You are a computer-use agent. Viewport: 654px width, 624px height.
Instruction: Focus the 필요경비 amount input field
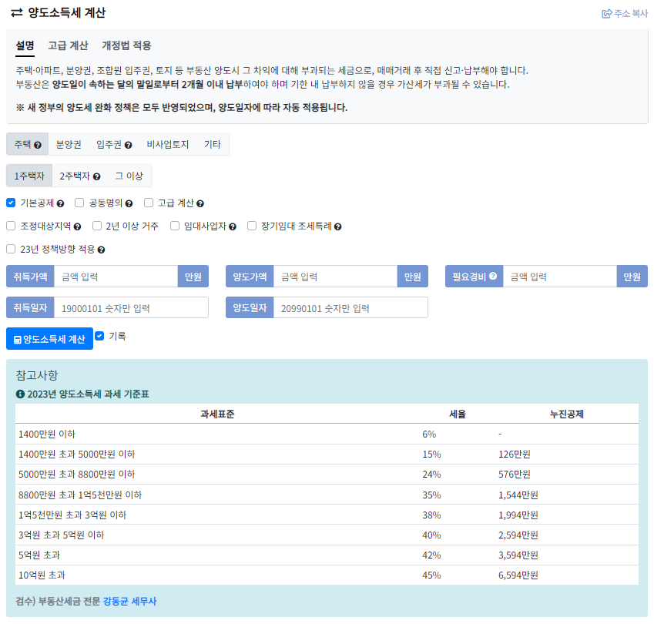(560, 277)
